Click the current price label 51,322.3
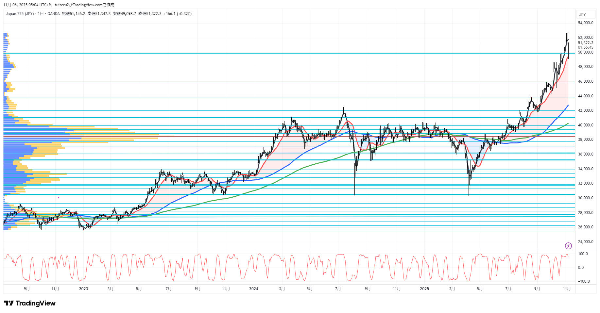The image size is (600, 313). [585, 43]
